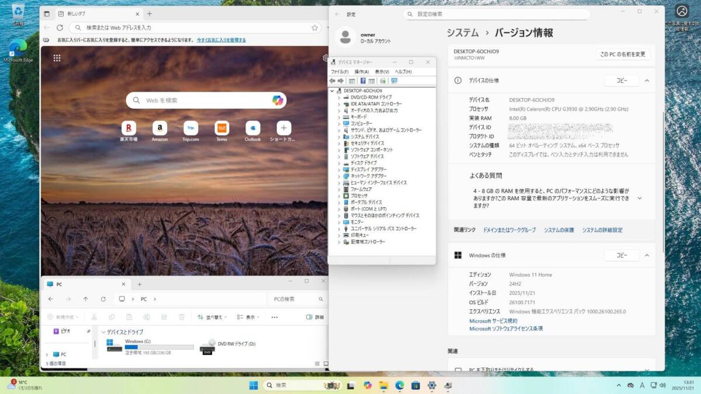This screenshot has width=701, height=394.
Task: Favorite this page with the star icon
Action: click(315, 27)
